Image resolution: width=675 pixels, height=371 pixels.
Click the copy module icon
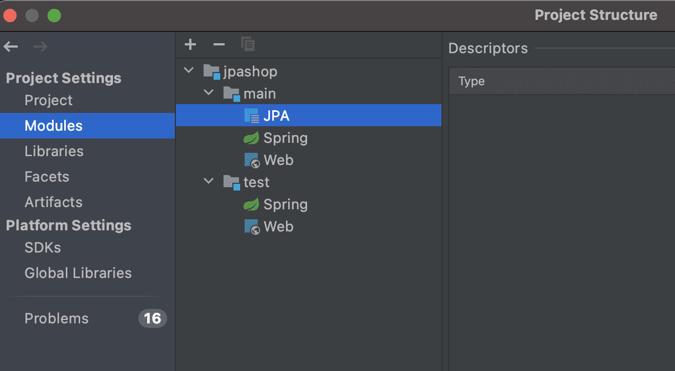coord(248,45)
